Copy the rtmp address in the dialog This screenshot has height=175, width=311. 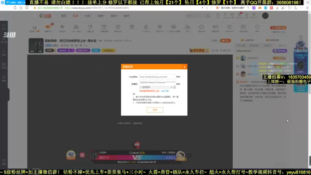[178, 77]
